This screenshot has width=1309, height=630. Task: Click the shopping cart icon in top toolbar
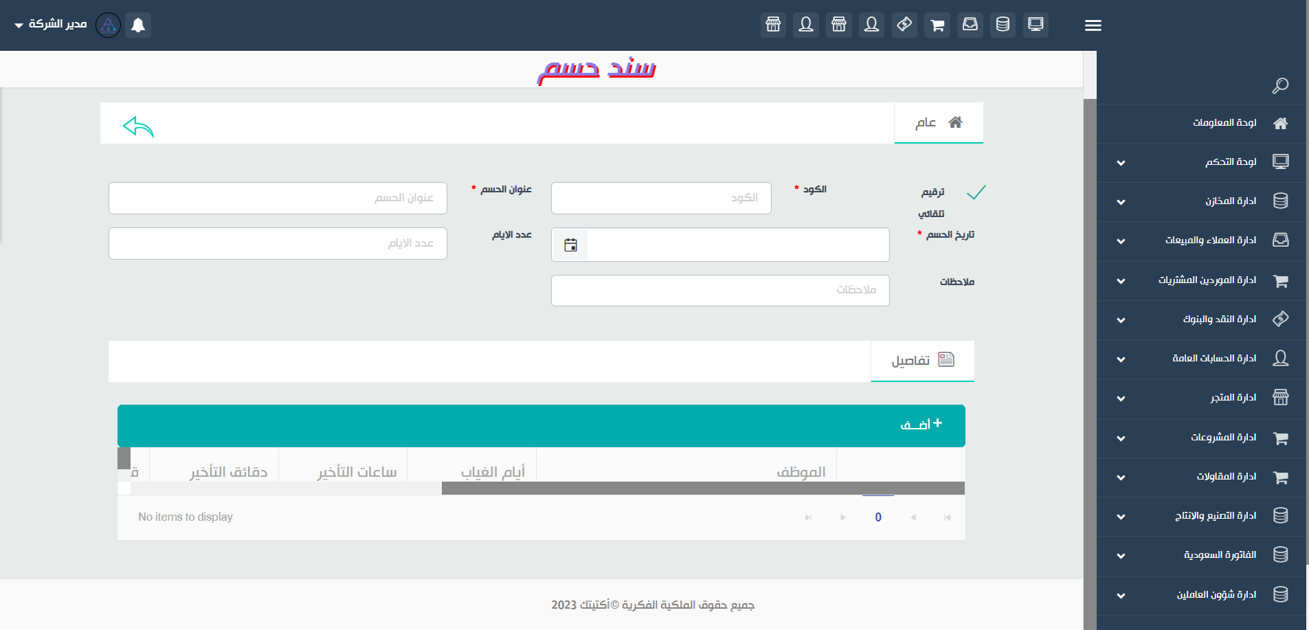(937, 25)
